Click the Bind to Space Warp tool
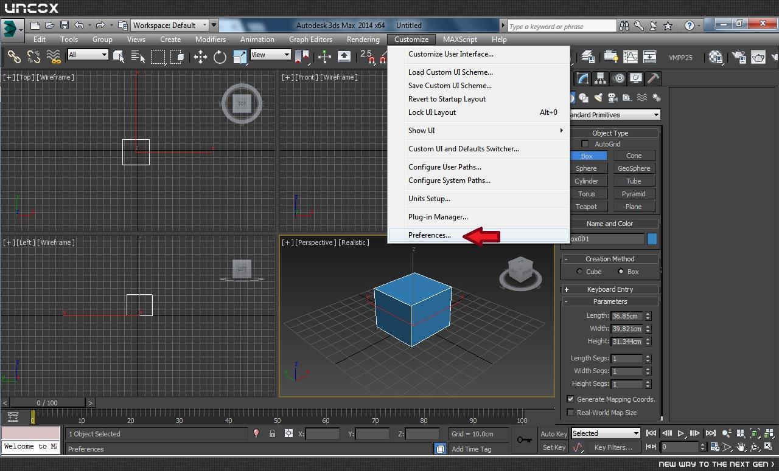 click(54, 57)
